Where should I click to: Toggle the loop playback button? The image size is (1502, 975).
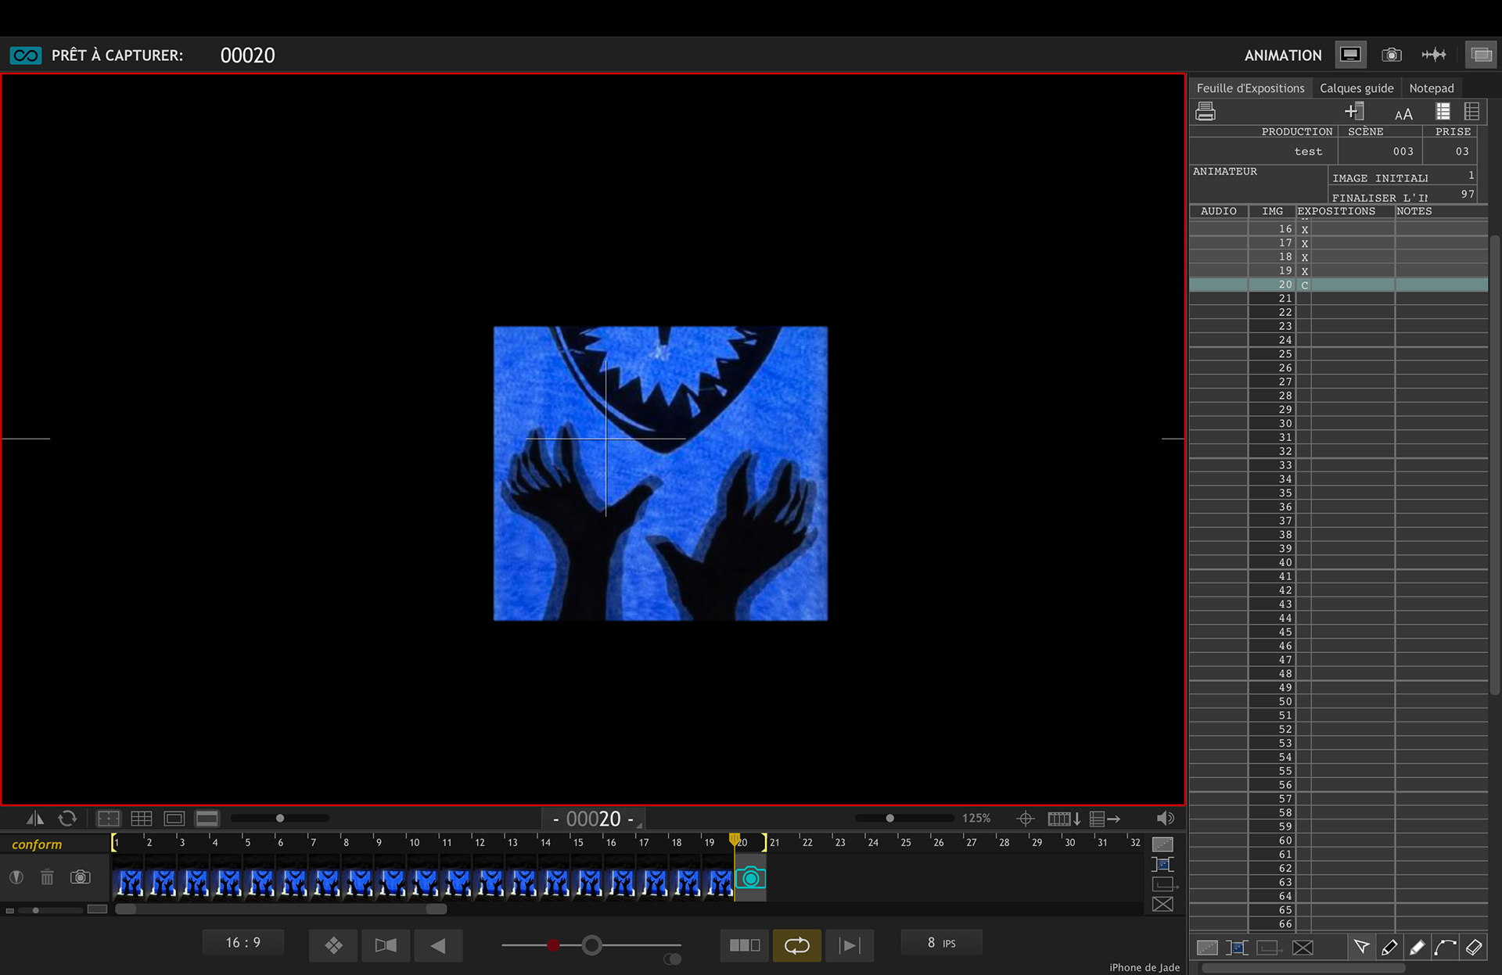click(796, 945)
